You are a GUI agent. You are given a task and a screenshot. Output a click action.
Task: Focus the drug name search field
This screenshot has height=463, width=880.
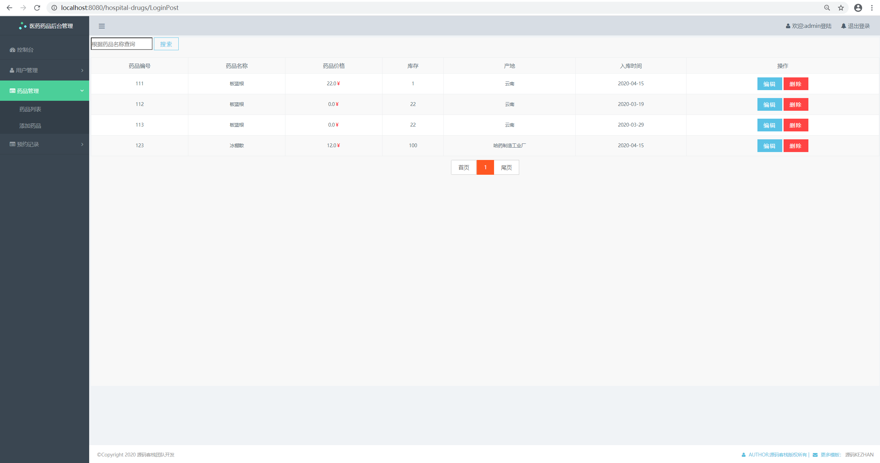[x=121, y=44]
